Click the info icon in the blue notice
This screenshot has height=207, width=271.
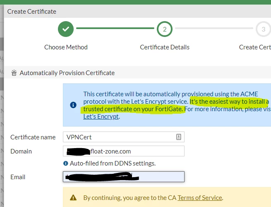(x=73, y=105)
